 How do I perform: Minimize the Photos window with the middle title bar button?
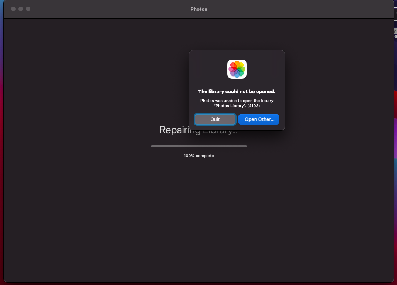(21, 9)
